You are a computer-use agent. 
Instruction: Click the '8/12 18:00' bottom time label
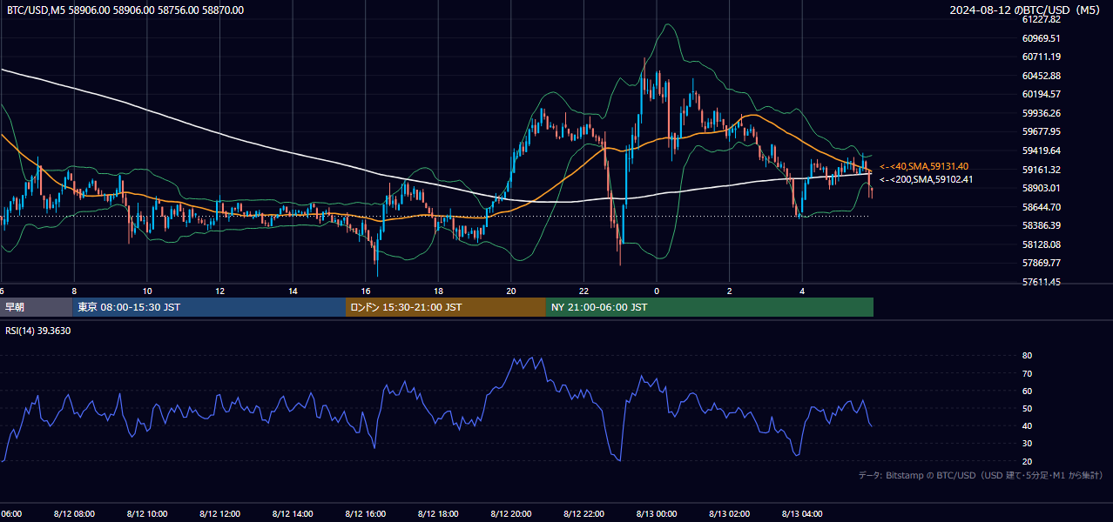point(438,513)
